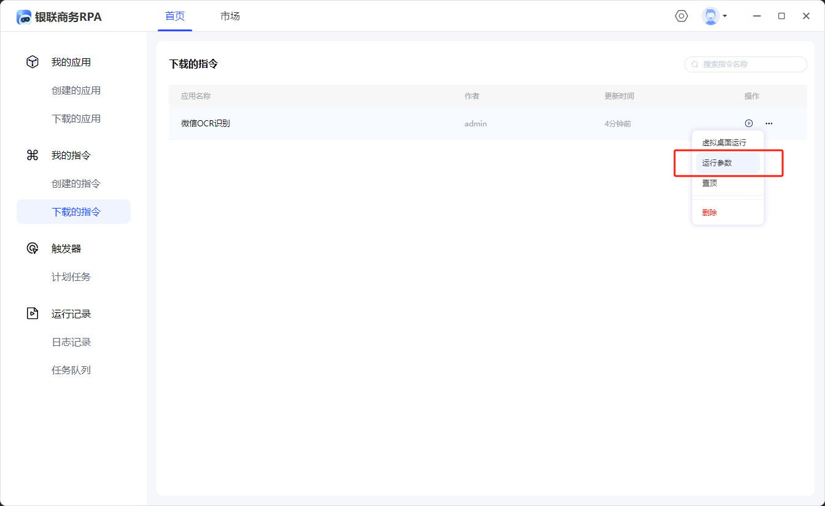The image size is (825, 506).
Task: Focus the 搜索指令名称 search field
Action: coord(750,64)
